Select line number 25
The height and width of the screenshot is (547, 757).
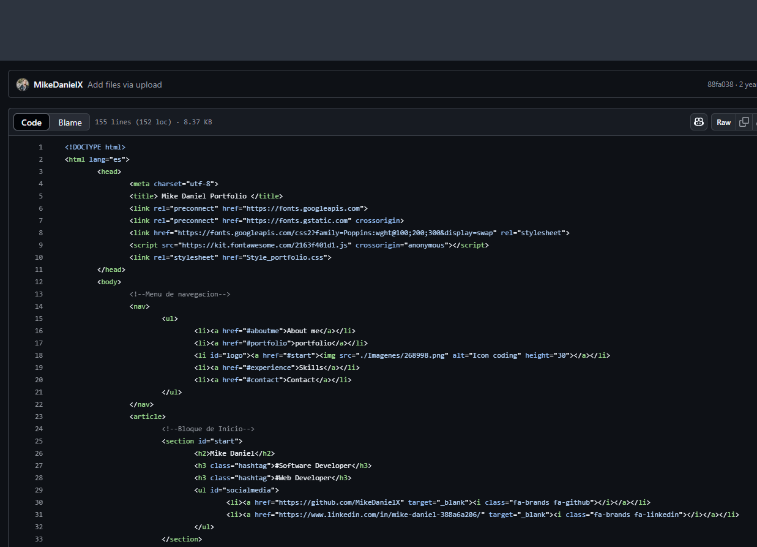[39, 441]
